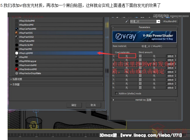Open blend color swatch for coat 7

(x=140, y=80)
